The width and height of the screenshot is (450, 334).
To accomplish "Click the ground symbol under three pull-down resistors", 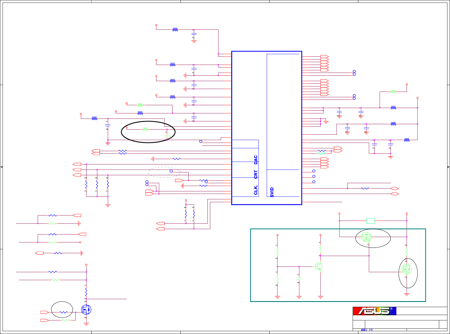I will [108, 205].
